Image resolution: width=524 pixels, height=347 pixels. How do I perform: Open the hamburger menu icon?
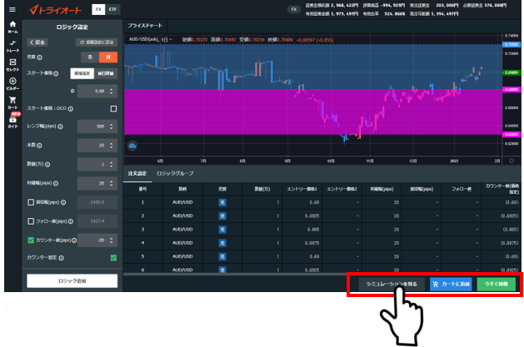[x=12, y=9]
